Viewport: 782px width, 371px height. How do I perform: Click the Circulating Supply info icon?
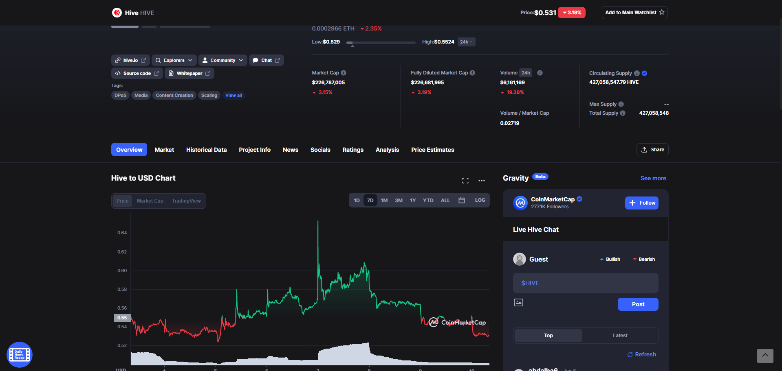(637, 73)
